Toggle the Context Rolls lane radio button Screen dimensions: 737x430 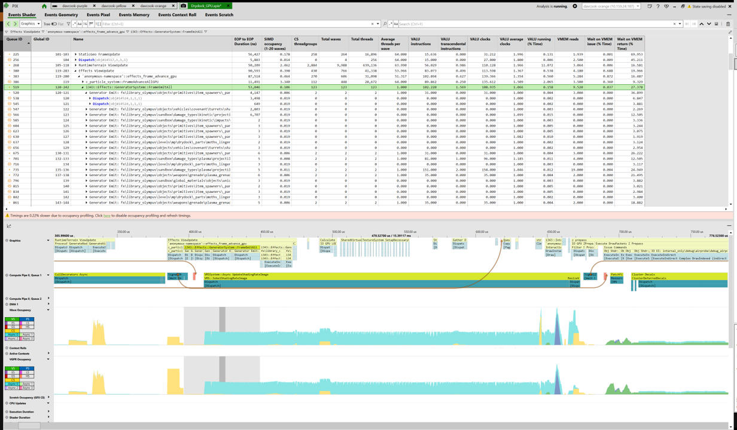point(7,348)
